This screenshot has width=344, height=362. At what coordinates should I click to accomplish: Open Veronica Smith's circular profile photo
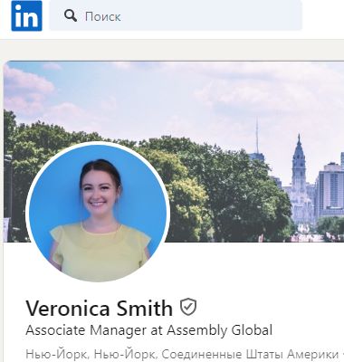click(98, 212)
